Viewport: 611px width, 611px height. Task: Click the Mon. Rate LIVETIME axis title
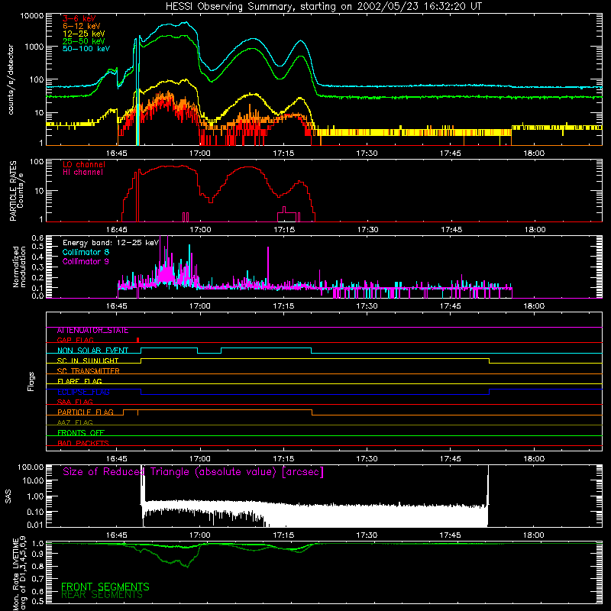(20, 574)
